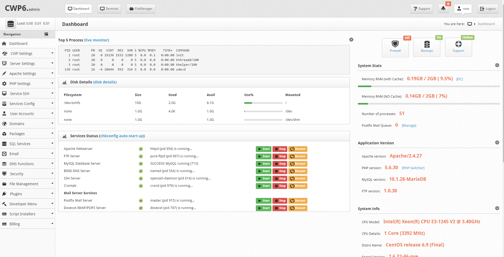Click the System Stats gear icon
Image resolution: width=504 pixels, height=257 pixels.
[497, 65]
